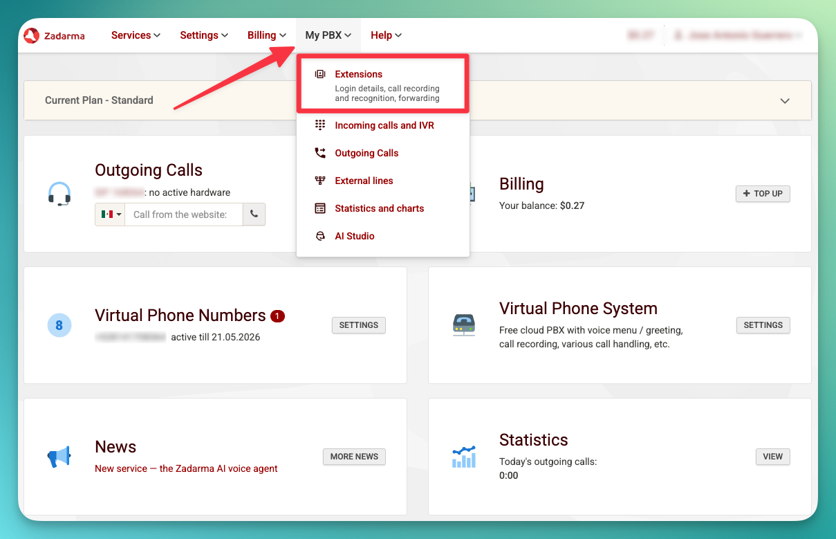Open AI Studio via its icon
Screen dimensions: 836x539
319,236
